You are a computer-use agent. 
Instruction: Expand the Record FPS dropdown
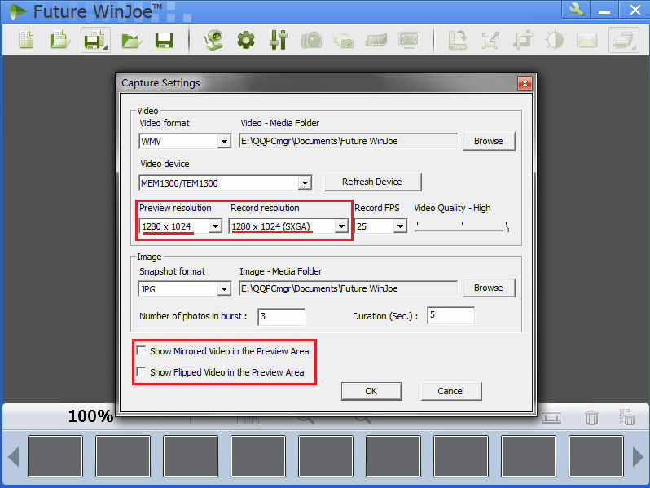pyautogui.click(x=400, y=226)
